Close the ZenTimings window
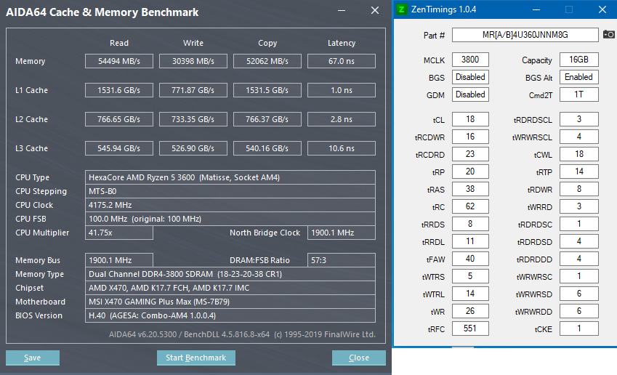 602,9
